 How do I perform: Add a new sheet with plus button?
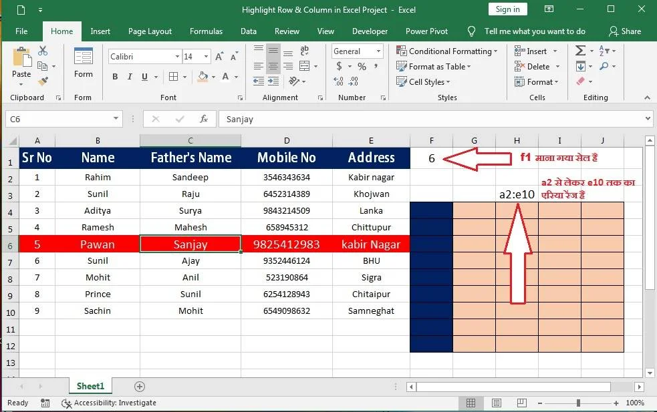click(x=140, y=387)
